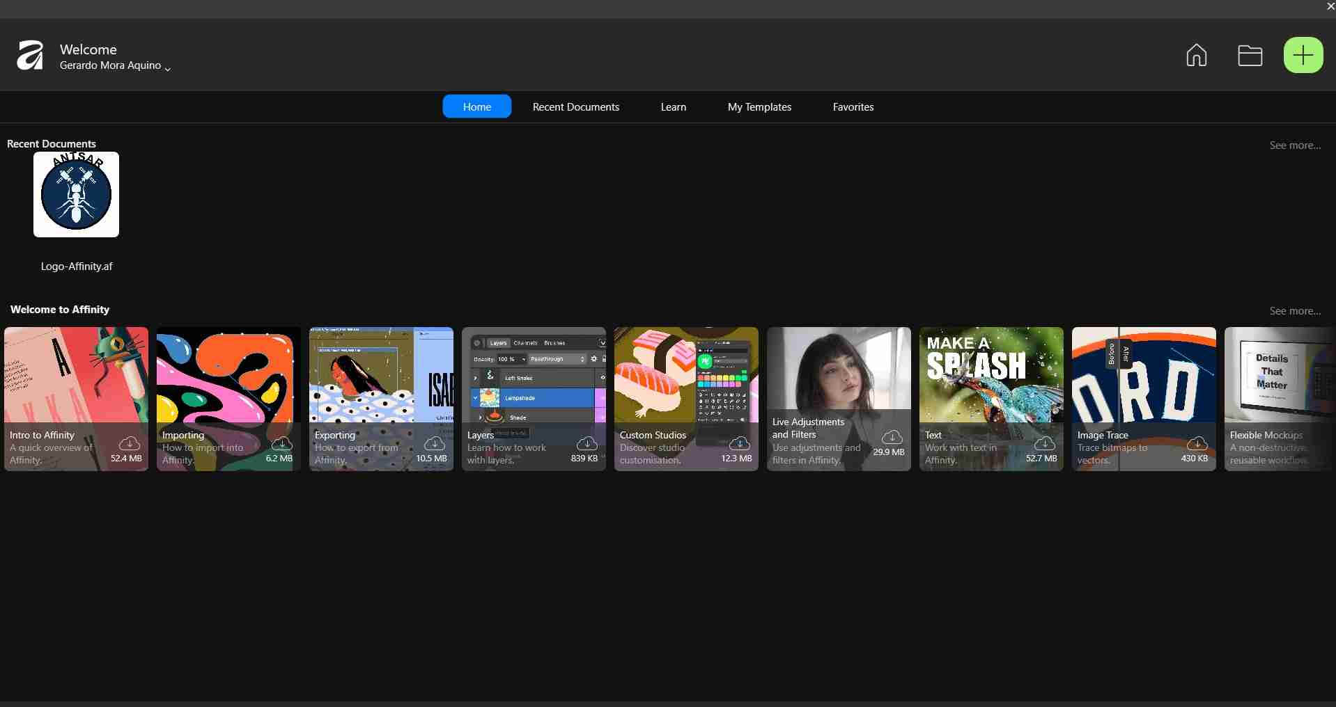Go to the Home screen icon

click(x=1197, y=55)
